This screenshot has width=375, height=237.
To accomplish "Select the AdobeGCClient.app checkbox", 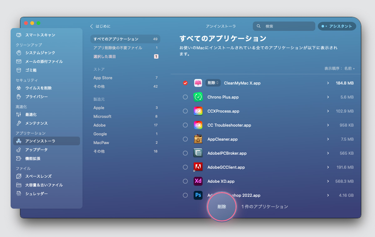I will (185, 167).
